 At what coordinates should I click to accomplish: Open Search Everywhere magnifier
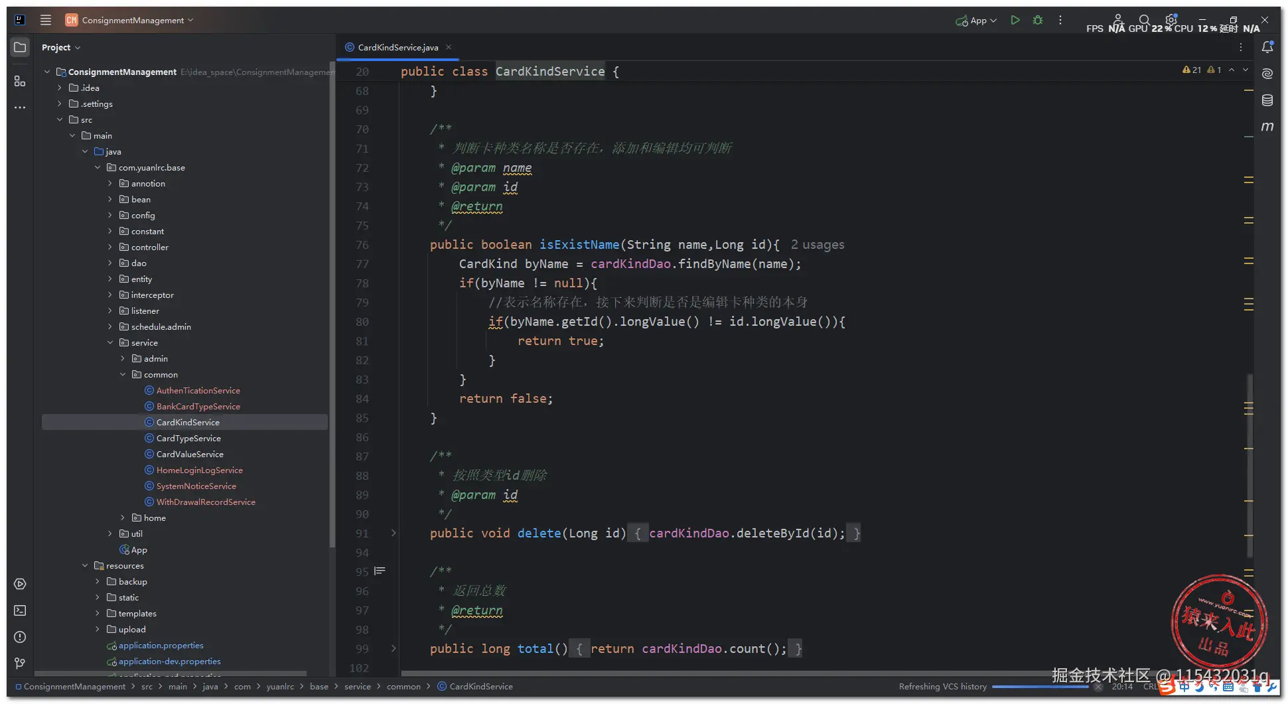[1145, 20]
